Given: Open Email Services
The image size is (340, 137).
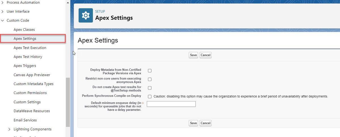Looking at the screenshot, I should click(x=25, y=120).
